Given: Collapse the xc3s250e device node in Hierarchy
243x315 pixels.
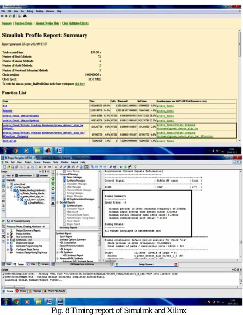Looking at the screenshot, I should pos(8,187).
